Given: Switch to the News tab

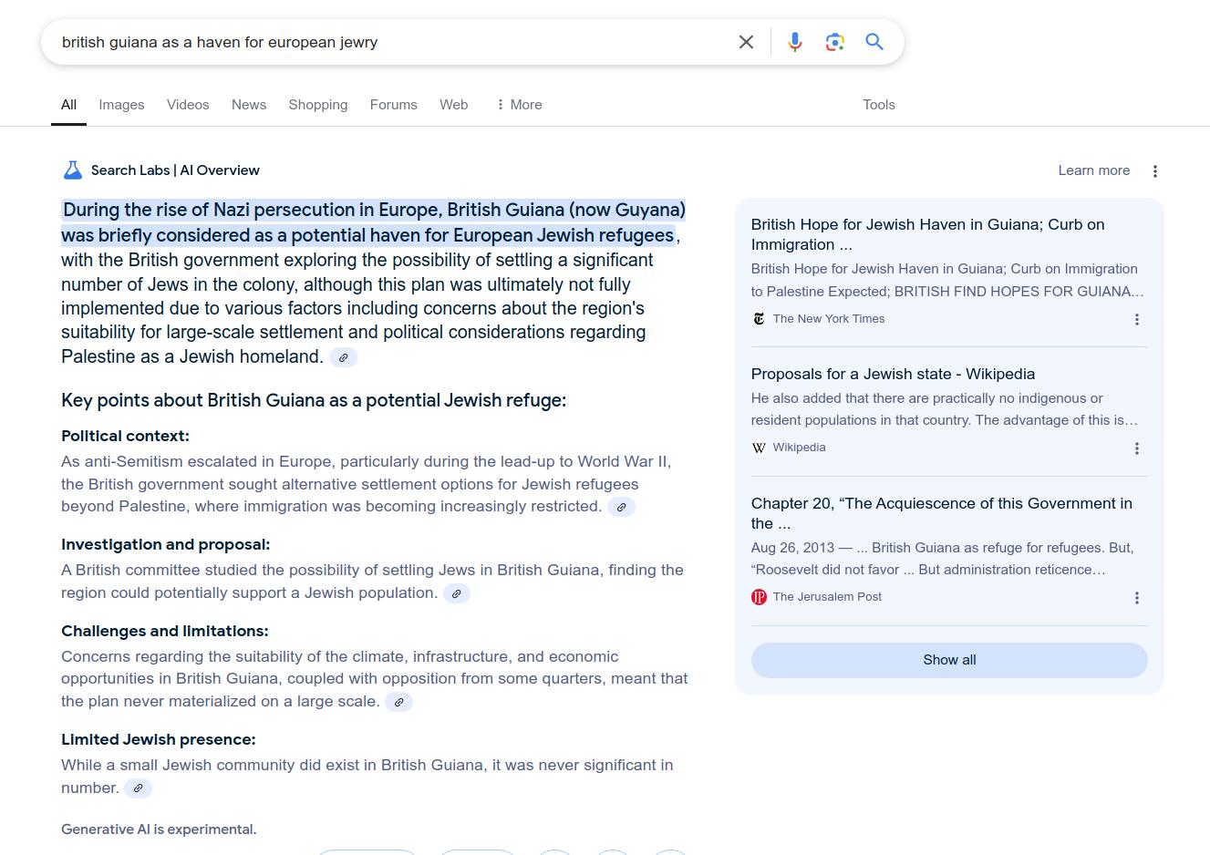Looking at the screenshot, I should coord(249,105).
